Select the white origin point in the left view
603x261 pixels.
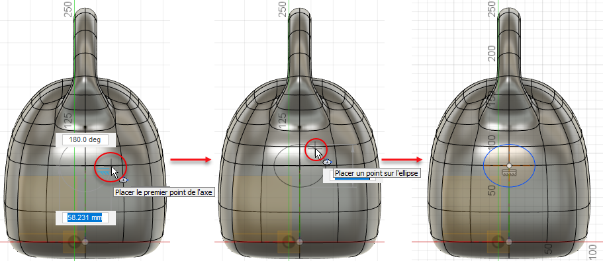pyautogui.click(x=85, y=242)
